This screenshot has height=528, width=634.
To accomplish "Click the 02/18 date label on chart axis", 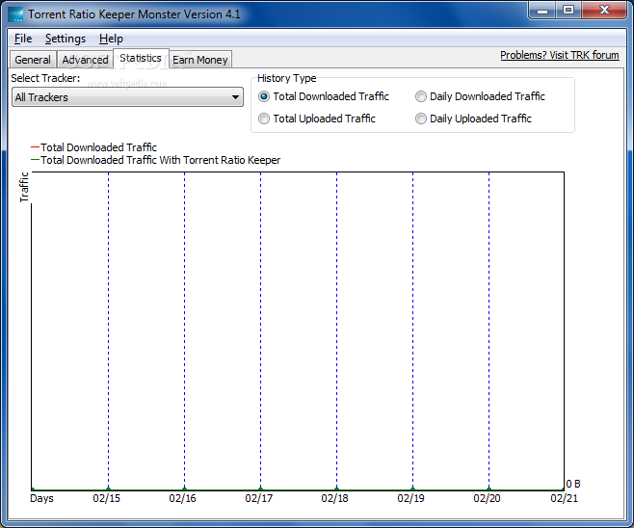I will tap(334, 498).
